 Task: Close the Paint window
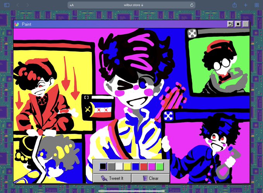(246, 24)
